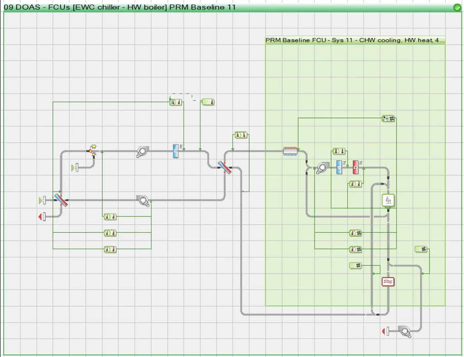464x357 pixels.
Task: Select the exhaust fan at the bottom right
Action: click(x=405, y=331)
